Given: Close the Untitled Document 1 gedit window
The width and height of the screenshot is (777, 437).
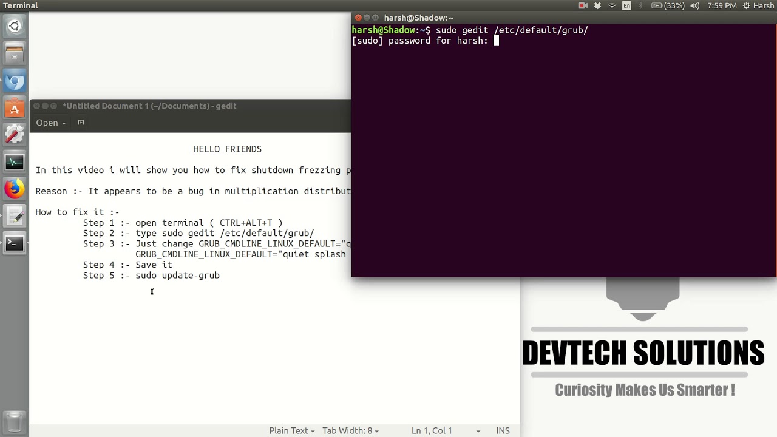Looking at the screenshot, I should (37, 106).
